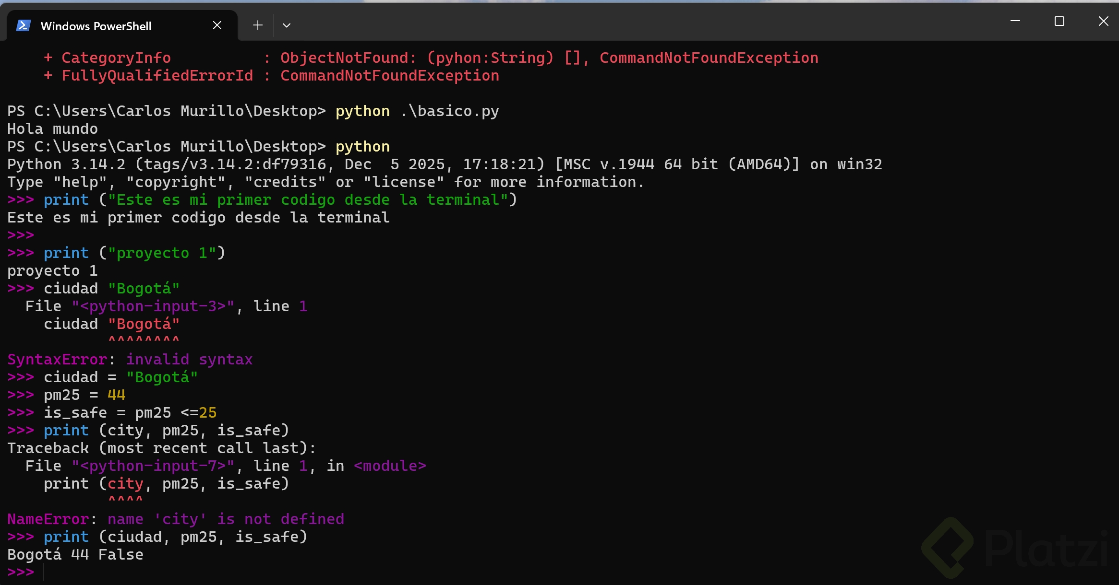Click the pm25 = 44 assignment line
Screen dimensions: 1119x585
84,395
